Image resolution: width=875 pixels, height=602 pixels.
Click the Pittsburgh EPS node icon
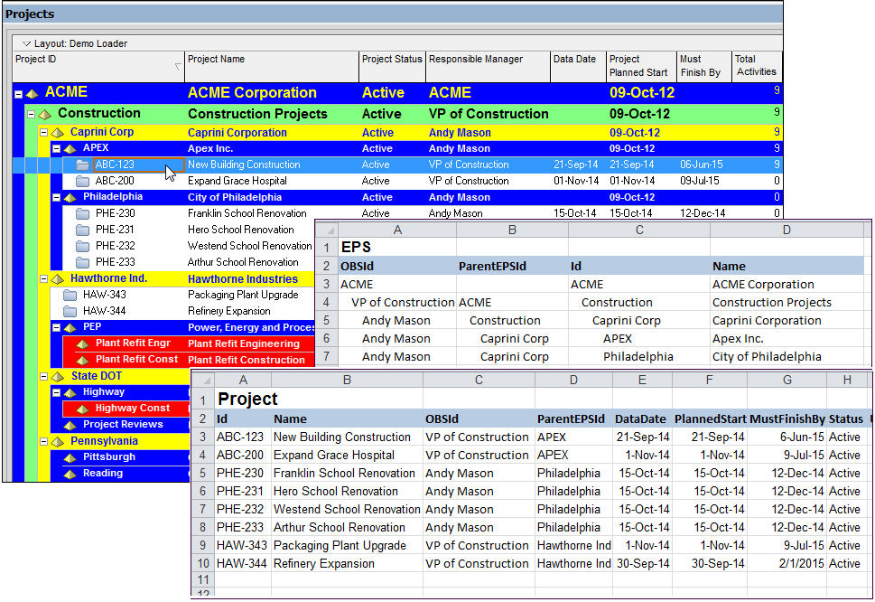click(70, 457)
